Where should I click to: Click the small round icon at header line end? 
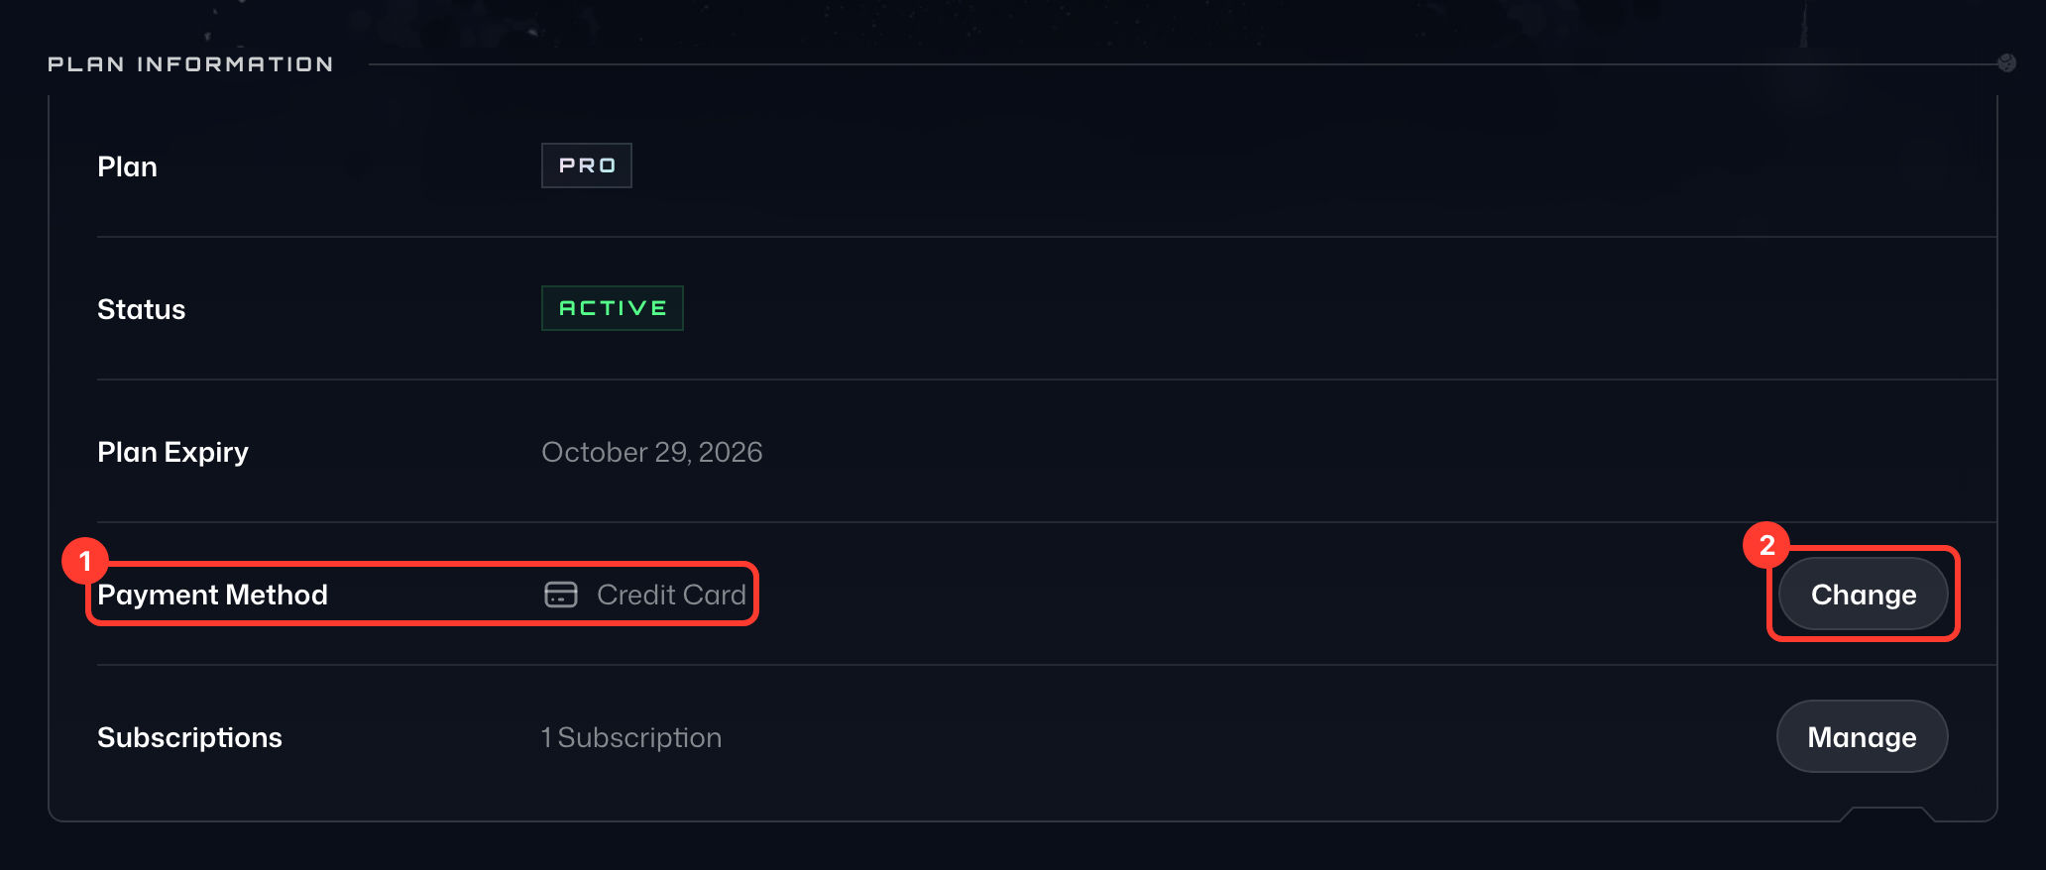click(2007, 63)
